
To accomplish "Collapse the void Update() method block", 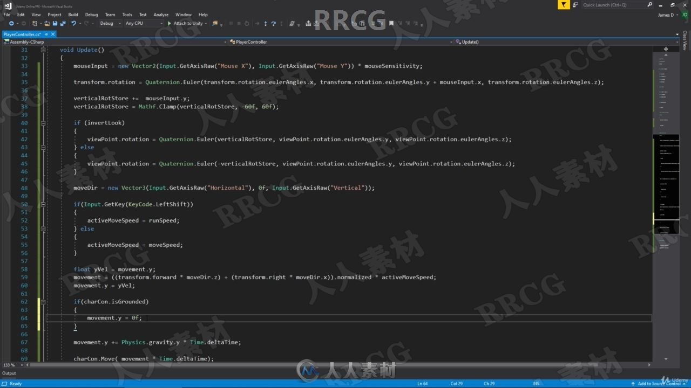I will tap(43, 50).
